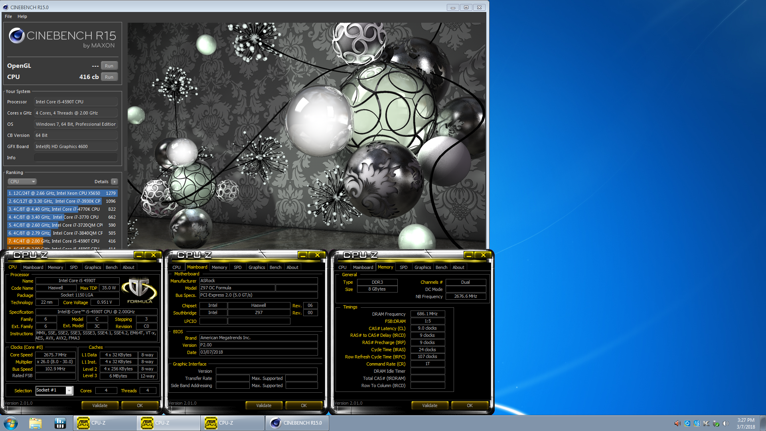
Task: Click the Cinebench logo icon in the header
Action: tap(17, 36)
